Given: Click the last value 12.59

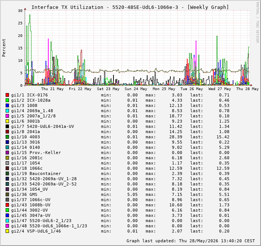Looking at the screenshot, I should click(x=223, y=168).
